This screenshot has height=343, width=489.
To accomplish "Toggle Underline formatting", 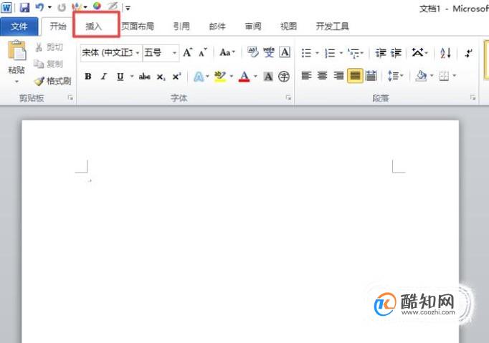I will tap(120, 77).
